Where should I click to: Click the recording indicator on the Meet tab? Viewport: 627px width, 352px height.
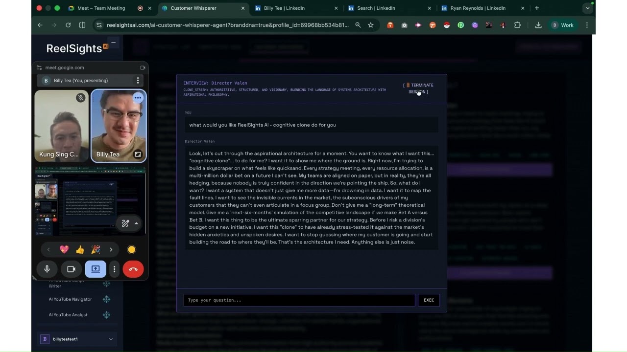pos(140,8)
